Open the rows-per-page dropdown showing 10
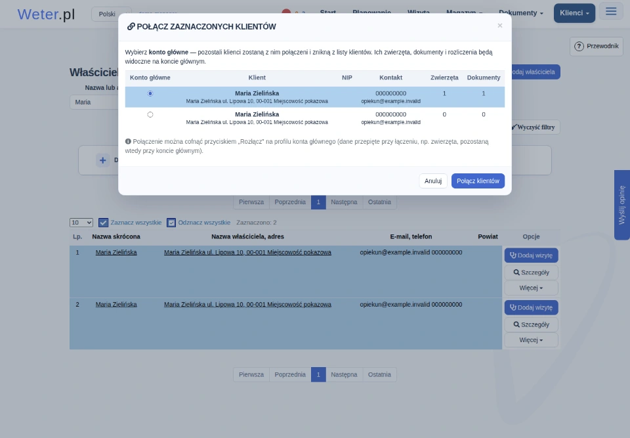Screen dimensions: 630x438 pyautogui.click(x=81, y=223)
